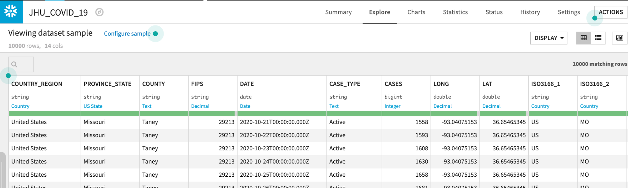Click the Snowflake dataset logo icon
628x188 pixels.
(11, 12)
